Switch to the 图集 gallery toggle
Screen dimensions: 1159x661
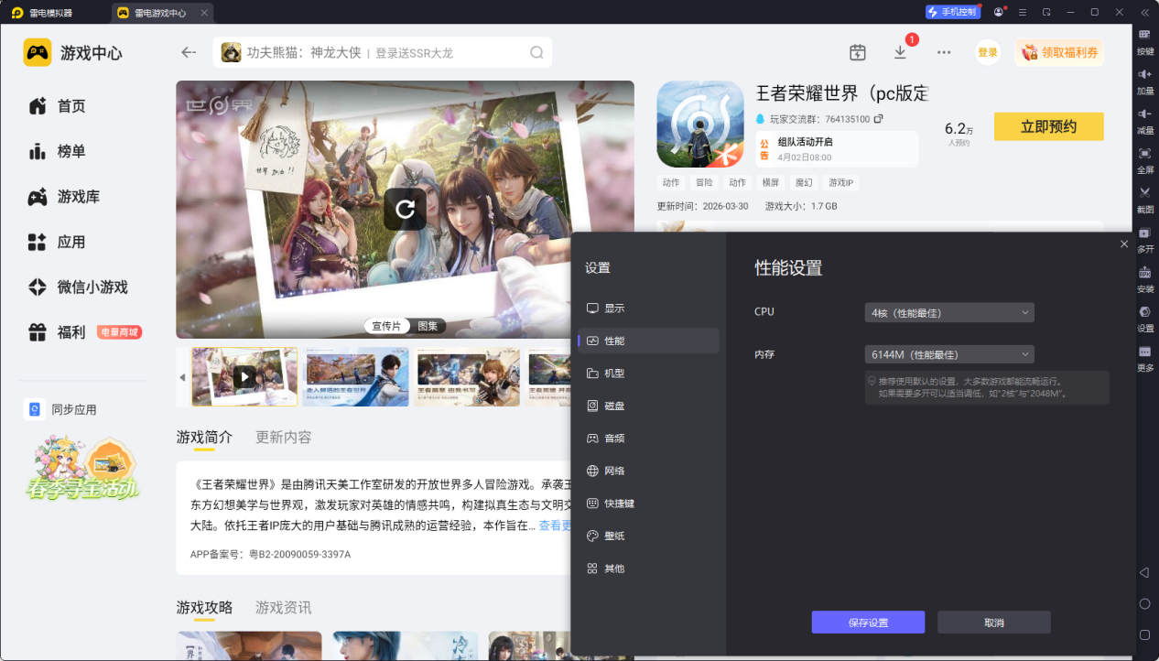[428, 326]
